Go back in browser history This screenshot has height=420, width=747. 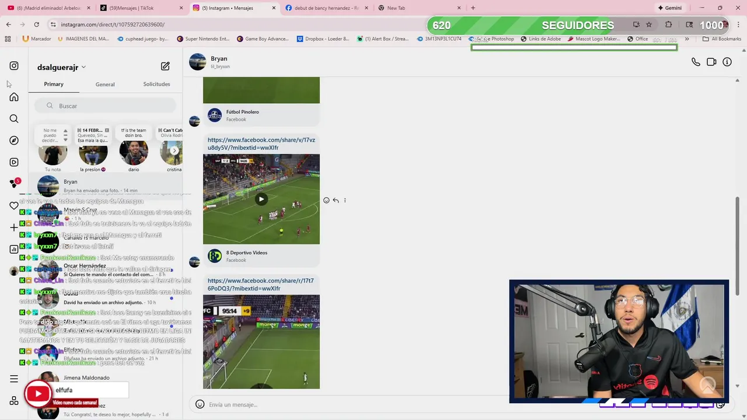click(8, 24)
